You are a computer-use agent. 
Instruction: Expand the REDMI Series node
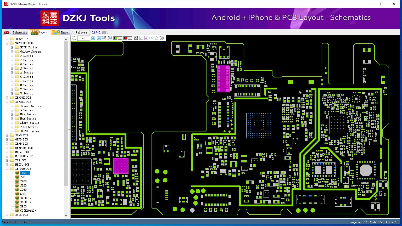12,131
